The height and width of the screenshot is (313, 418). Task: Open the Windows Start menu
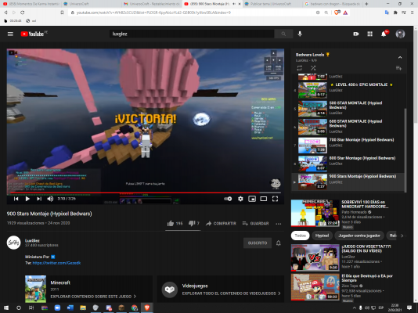pyautogui.click(x=5, y=308)
